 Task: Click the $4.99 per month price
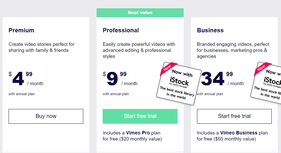[x=26, y=79]
